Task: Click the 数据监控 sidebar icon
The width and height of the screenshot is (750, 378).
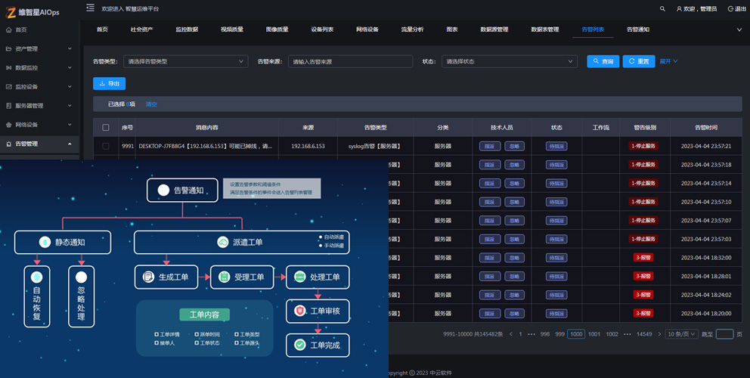Action: click(9, 67)
